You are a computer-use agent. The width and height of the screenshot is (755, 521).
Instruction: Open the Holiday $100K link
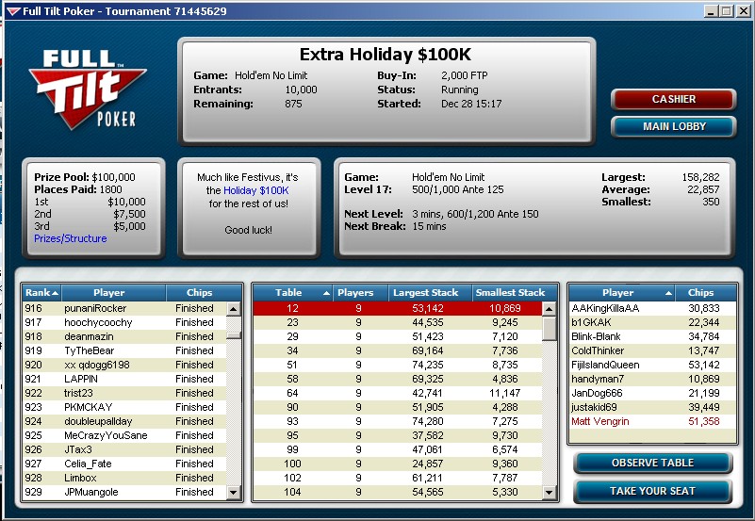click(256, 190)
